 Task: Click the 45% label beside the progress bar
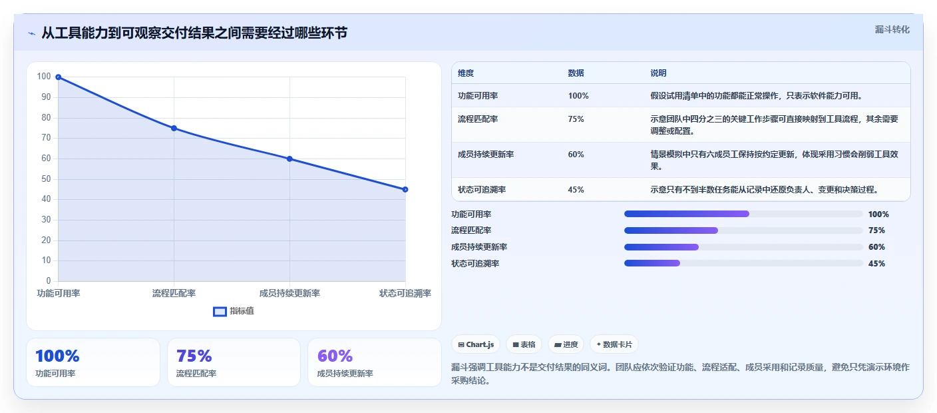pos(876,263)
